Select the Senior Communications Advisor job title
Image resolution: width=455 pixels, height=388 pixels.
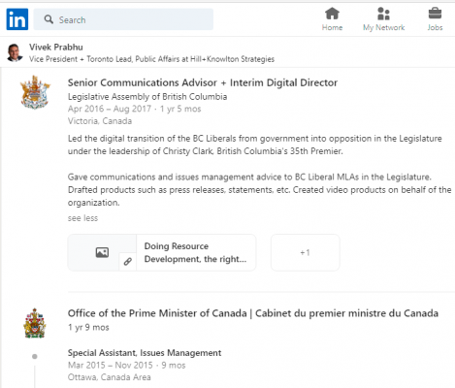(x=203, y=82)
